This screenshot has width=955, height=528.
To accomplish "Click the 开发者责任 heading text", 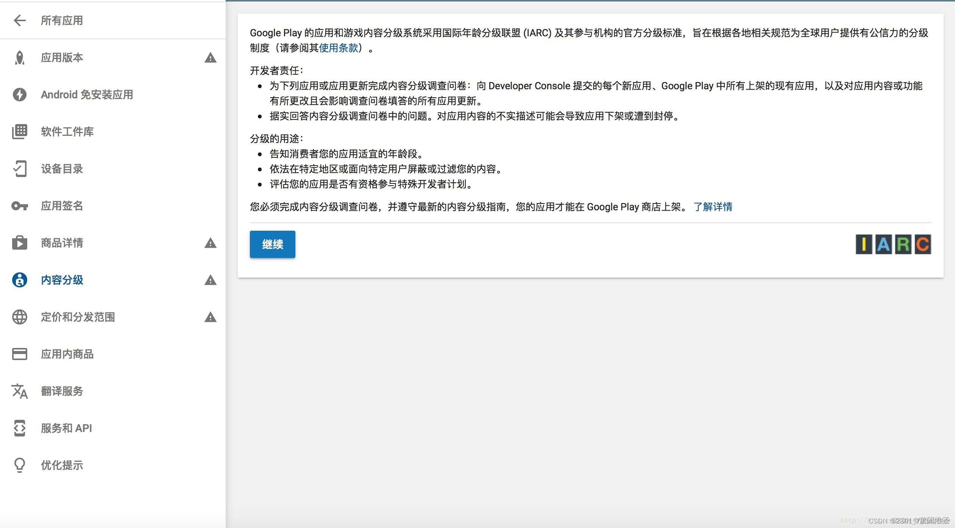I will (x=276, y=71).
